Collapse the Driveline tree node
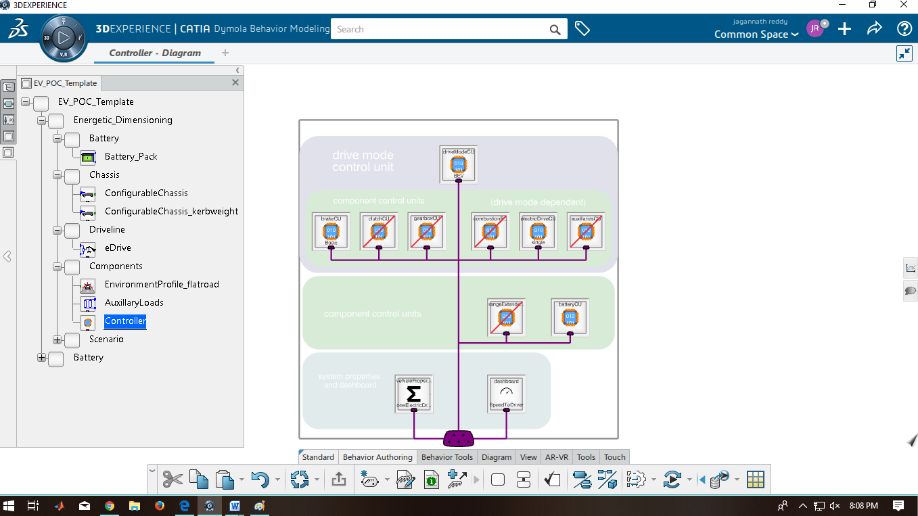918x516 pixels. 57,230
